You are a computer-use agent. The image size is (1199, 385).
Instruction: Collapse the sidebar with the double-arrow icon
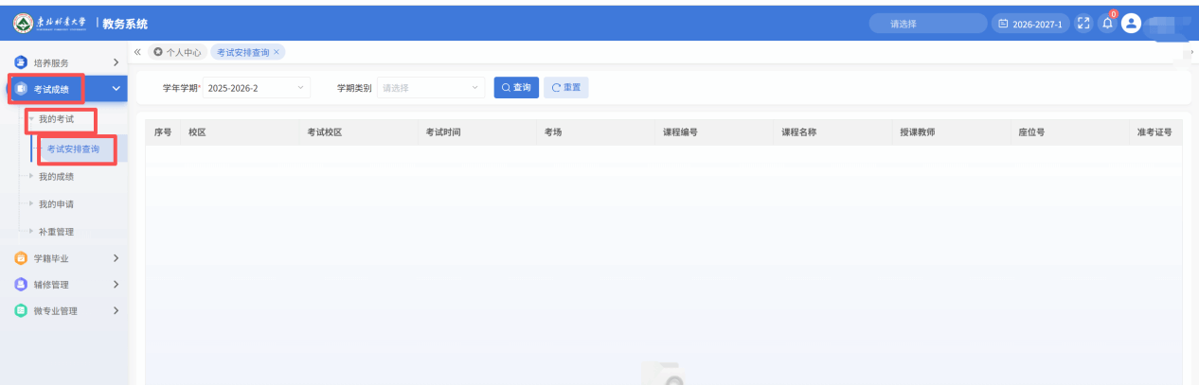[138, 52]
